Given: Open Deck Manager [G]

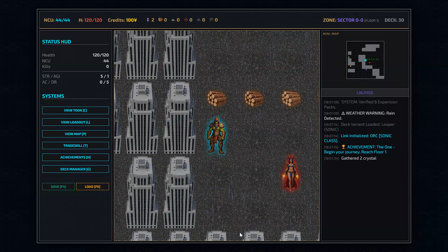Looking at the screenshot, I should click(75, 169).
